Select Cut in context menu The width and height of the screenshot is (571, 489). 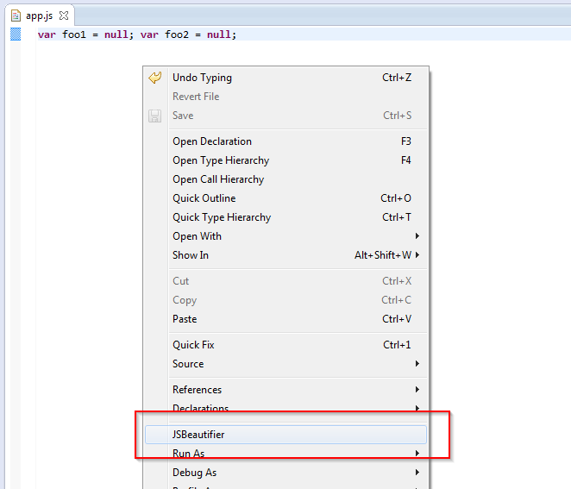[285, 281]
